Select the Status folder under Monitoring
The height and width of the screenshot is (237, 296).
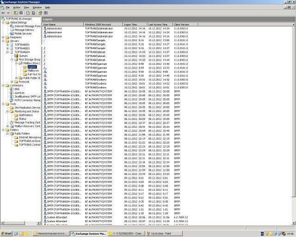(23, 118)
